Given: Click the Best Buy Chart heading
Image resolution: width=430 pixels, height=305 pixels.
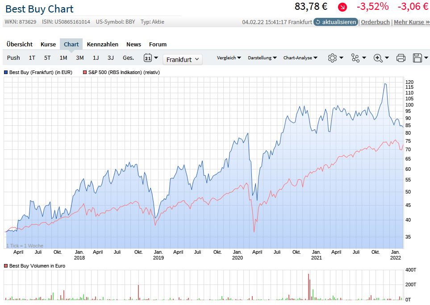Looking at the screenshot, I should (x=39, y=9).
